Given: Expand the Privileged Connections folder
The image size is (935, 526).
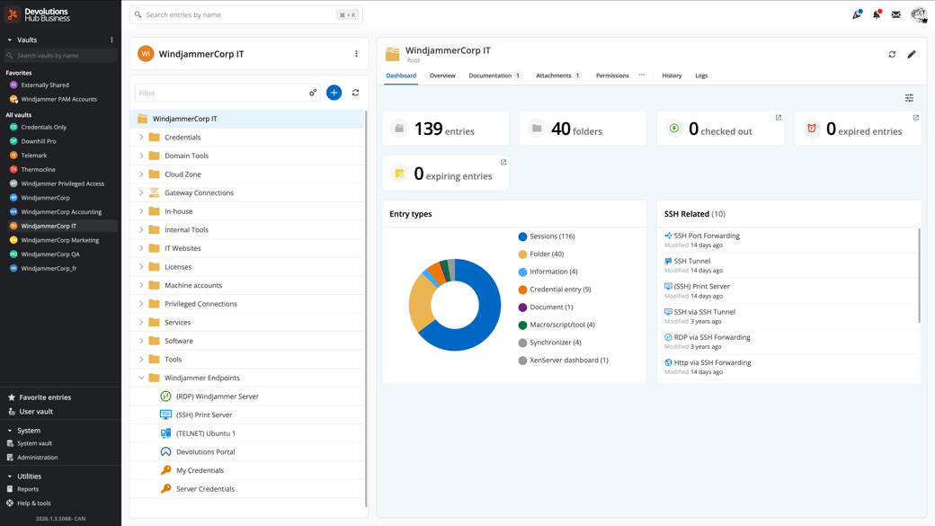Looking at the screenshot, I should 141,304.
